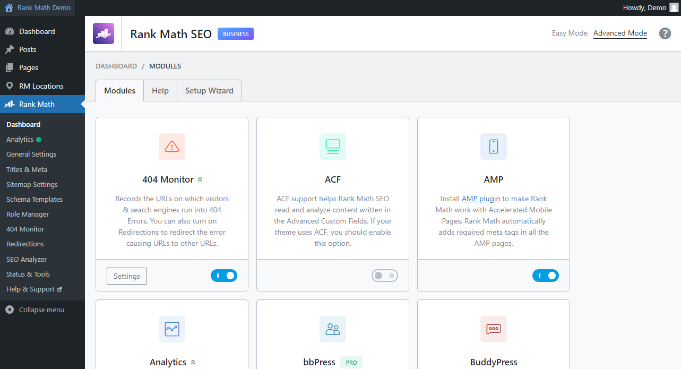Click the Rank Math sidebar menu icon
681x369 pixels.
point(10,104)
